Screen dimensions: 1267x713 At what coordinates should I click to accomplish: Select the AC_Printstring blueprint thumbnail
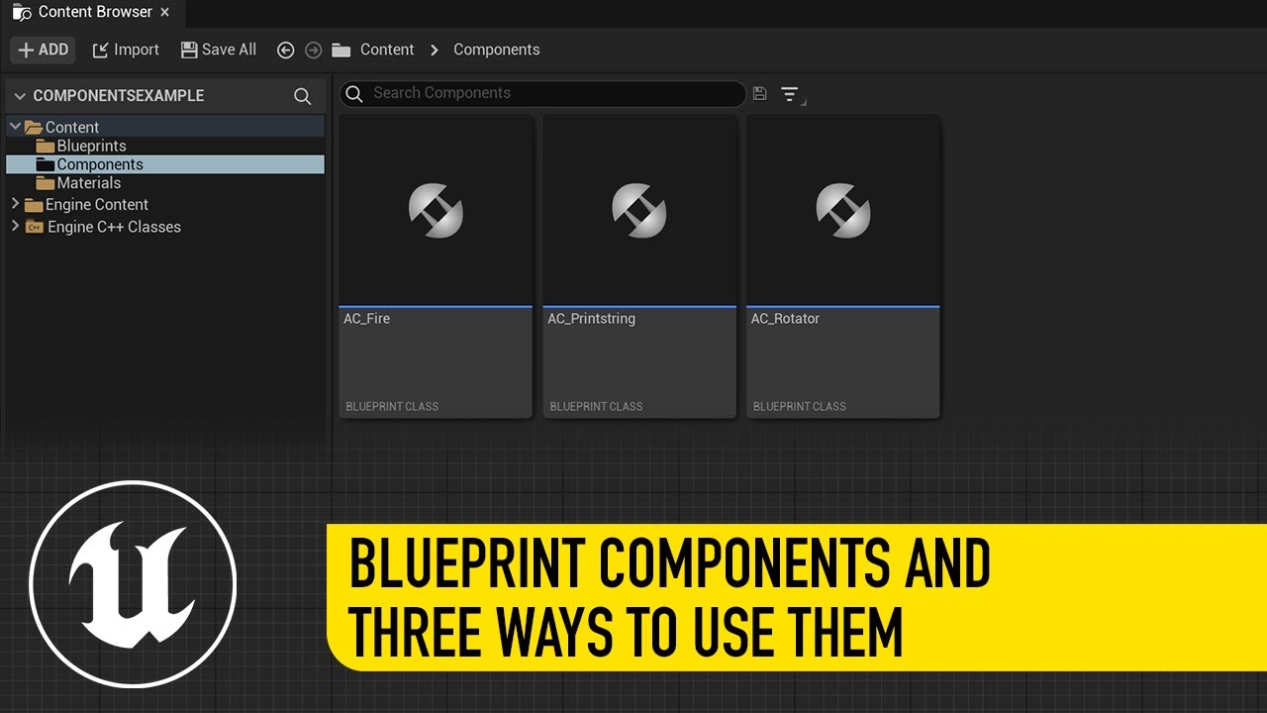click(639, 210)
